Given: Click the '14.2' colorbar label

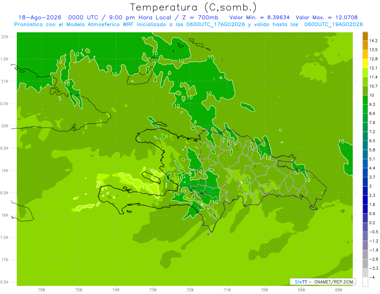Looking at the screenshot, I should pyautogui.click(x=374, y=41).
